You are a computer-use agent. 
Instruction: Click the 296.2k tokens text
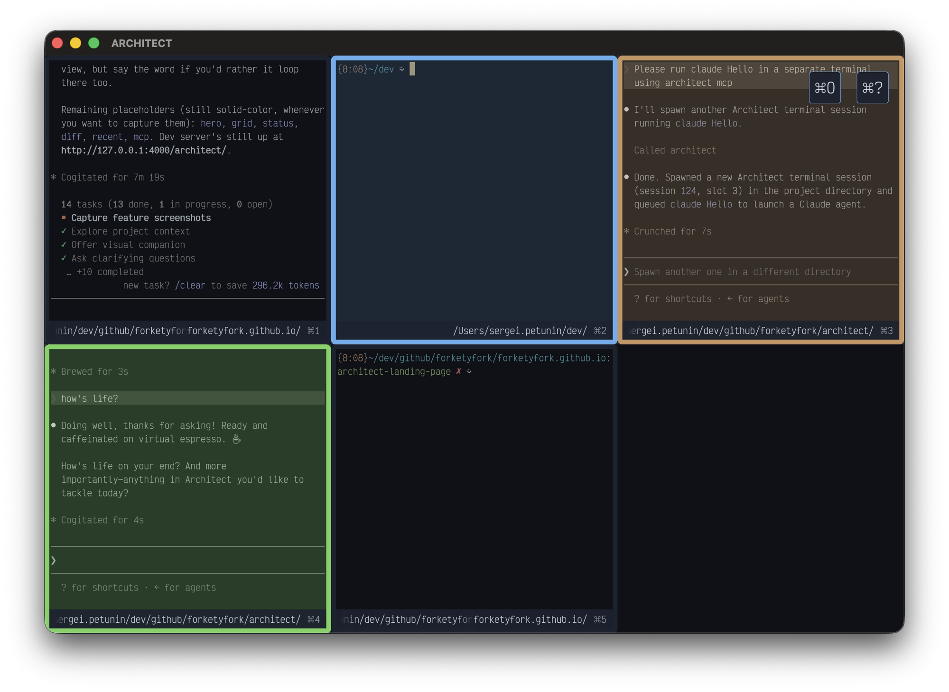coord(286,286)
